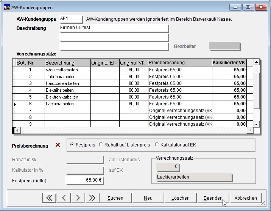This screenshot has height=211, width=271.
Task: Click the Beschreibung field containing Firmen 65 fest
Action: [114, 28]
